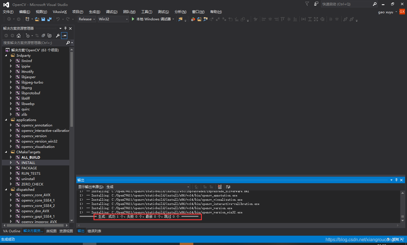Open the Release configuration dropdown

pos(87,19)
